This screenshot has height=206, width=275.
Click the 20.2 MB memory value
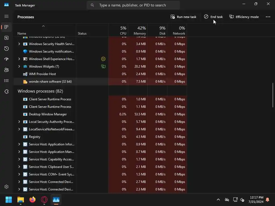click(x=140, y=67)
